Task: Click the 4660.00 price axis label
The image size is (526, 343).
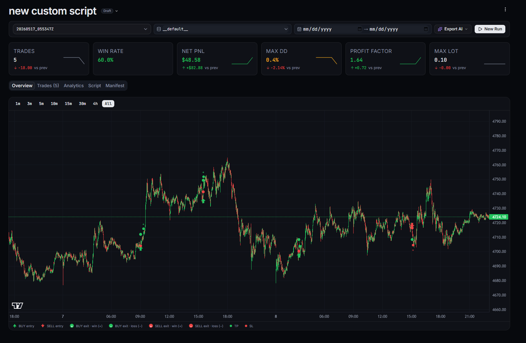Action: 499,310
